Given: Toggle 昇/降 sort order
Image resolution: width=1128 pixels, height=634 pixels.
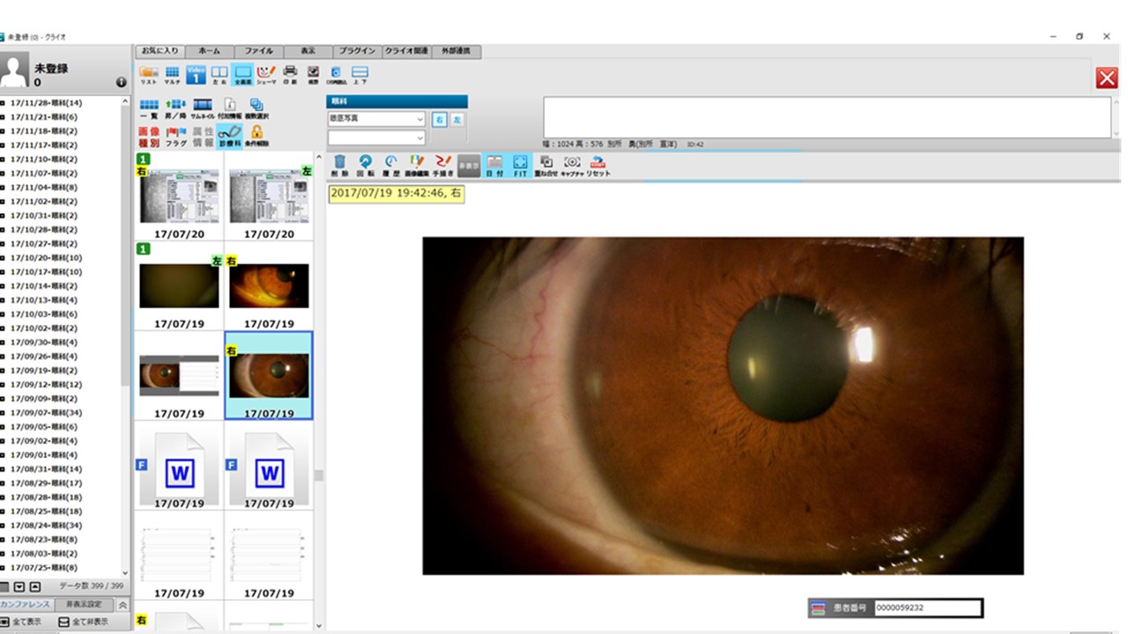Looking at the screenshot, I should coord(175,109).
